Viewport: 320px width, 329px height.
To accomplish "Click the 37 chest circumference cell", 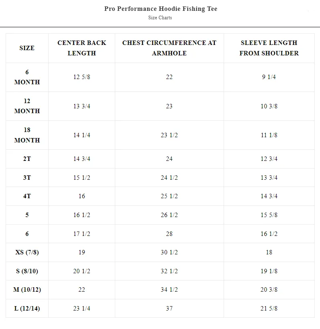I will tap(169, 309).
